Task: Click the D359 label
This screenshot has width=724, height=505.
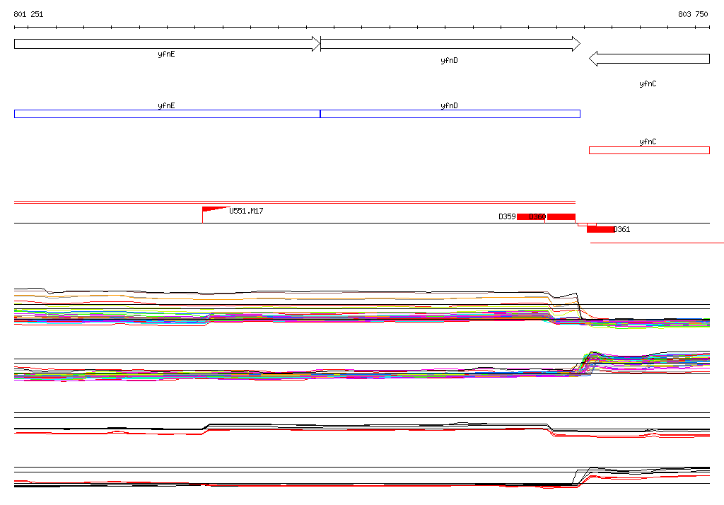Action: (507, 216)
